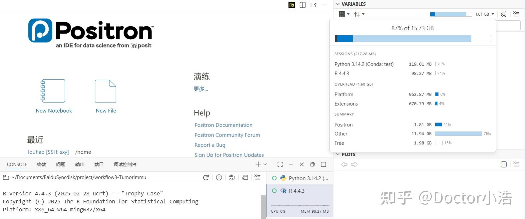Toggle console word wrap icon
Viewport: 525px width, 219px height.
tap(232, 177)
